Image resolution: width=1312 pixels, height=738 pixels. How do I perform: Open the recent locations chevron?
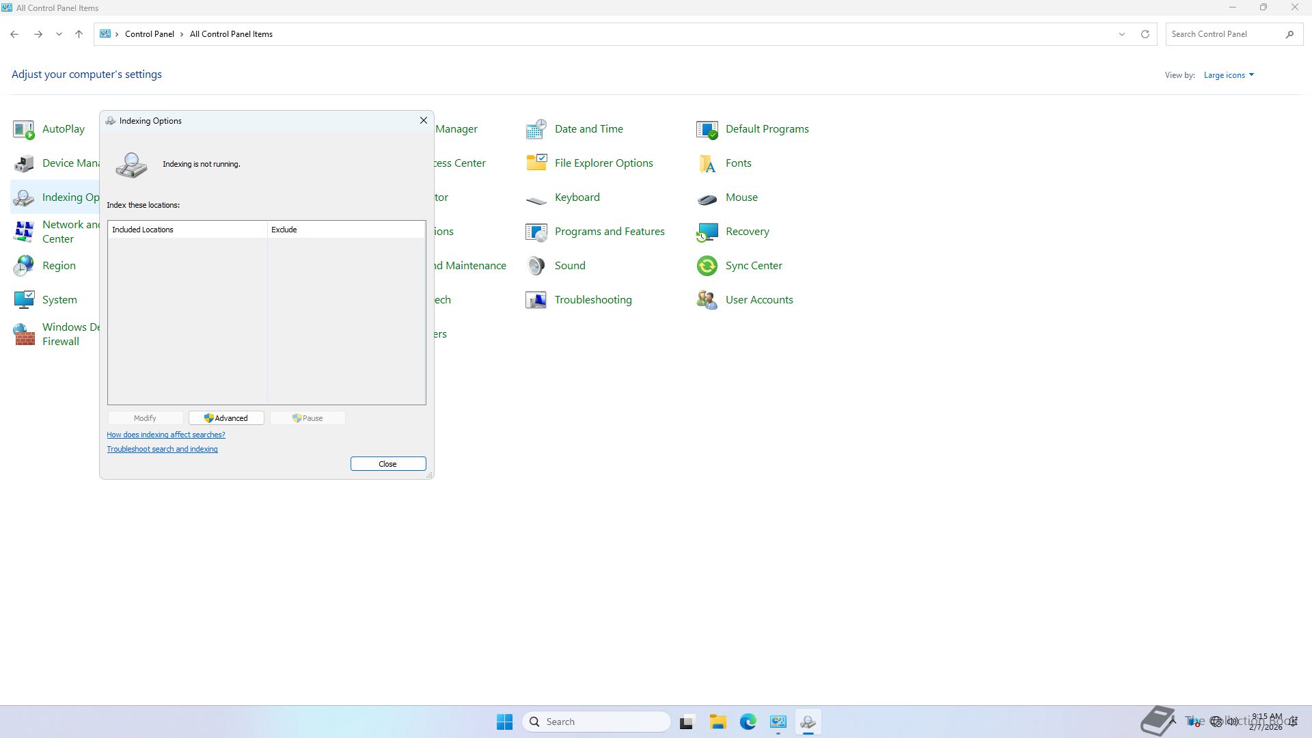click(x=59, y=34)
